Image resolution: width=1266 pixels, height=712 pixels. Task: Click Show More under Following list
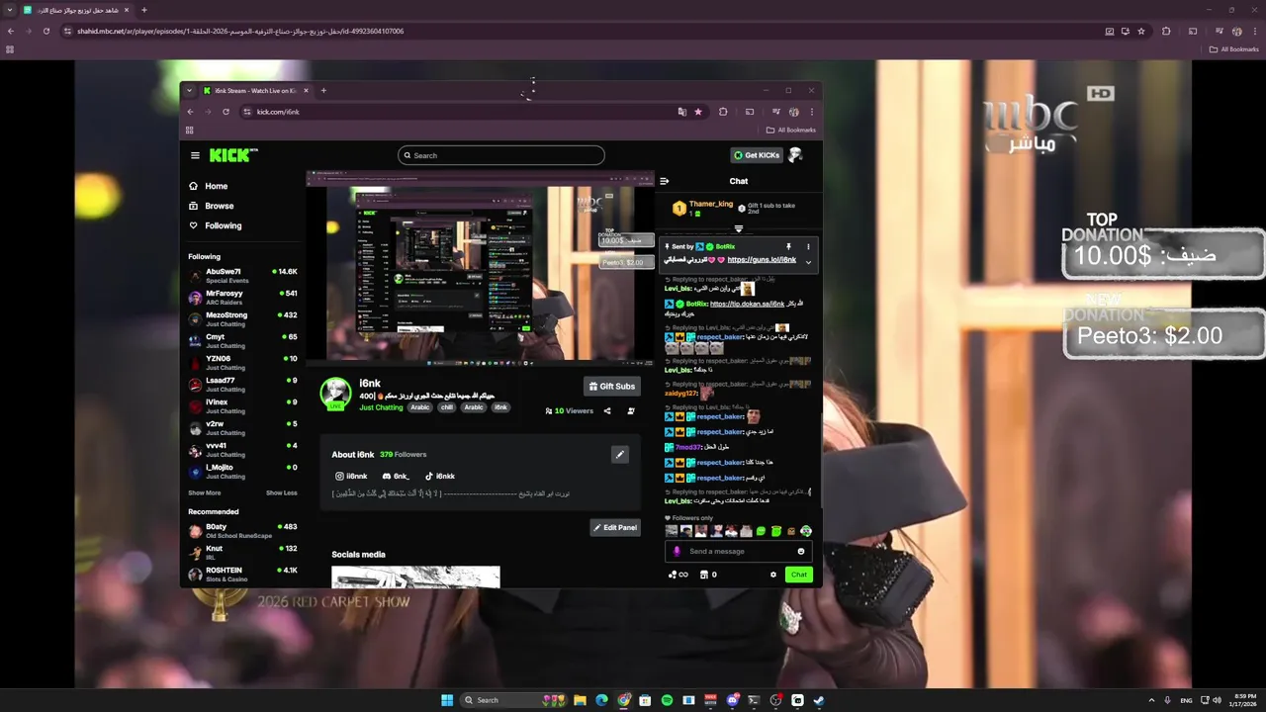coord(205,492)
